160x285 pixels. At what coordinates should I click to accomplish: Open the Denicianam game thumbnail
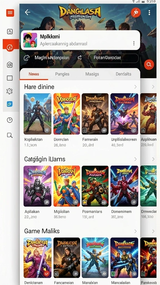click(37, 258)
